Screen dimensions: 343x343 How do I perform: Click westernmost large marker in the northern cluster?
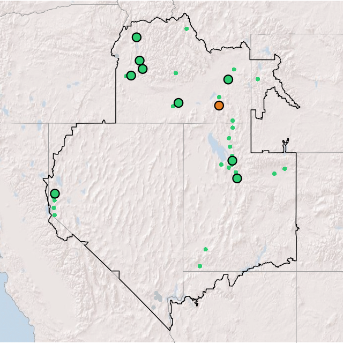pos(131,76)
